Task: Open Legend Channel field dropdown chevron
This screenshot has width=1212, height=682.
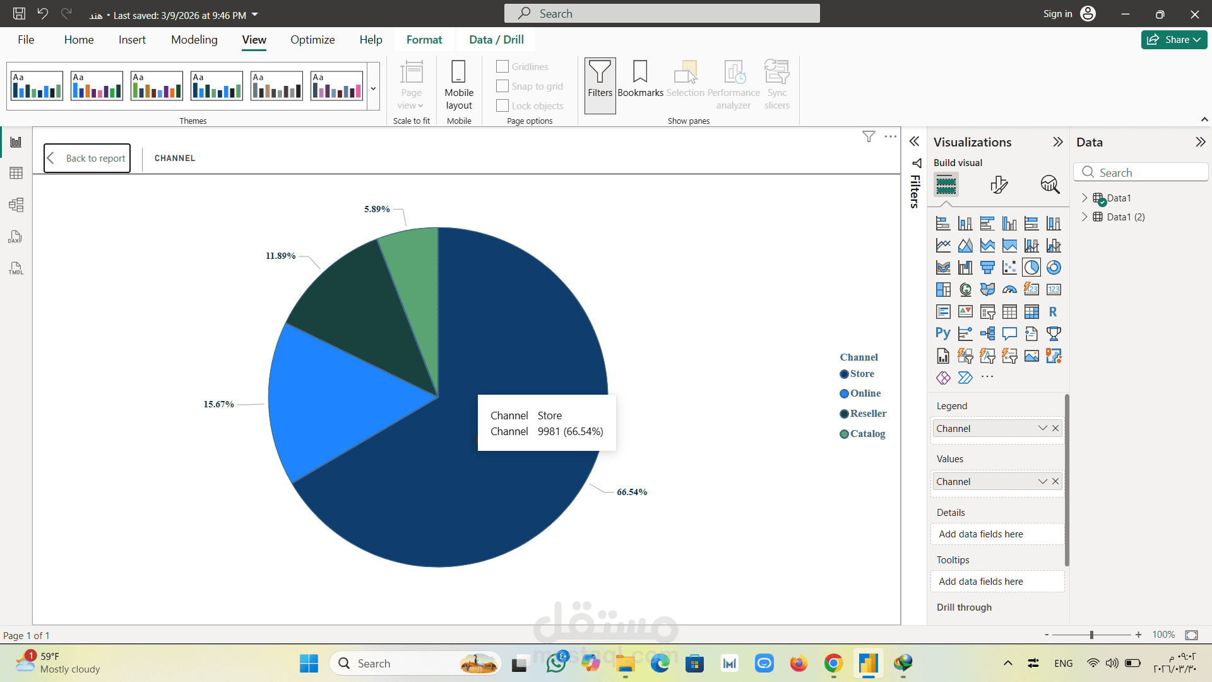Action: 1042,428
